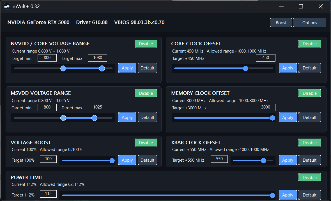Click Memory Clock target field showing 3000
This screenshot has height=201, width=331.
tap(266, 107)
